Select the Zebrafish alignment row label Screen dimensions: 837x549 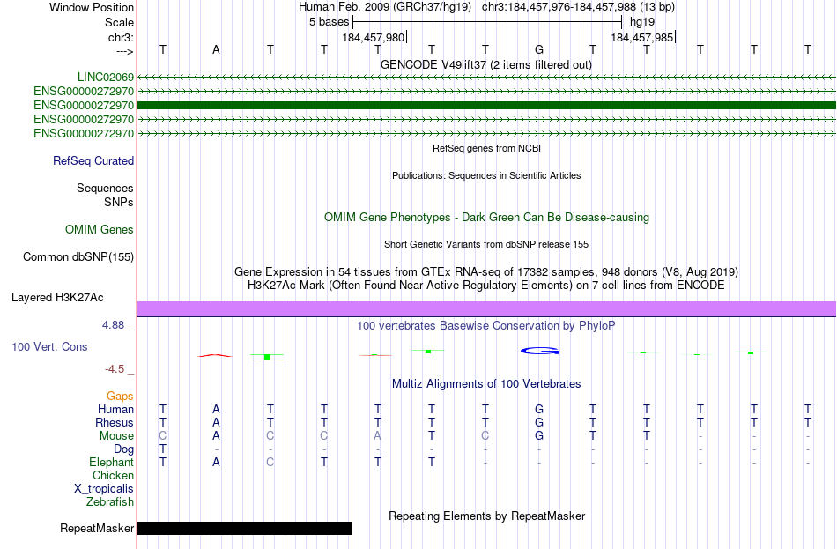(x=110, y=502)
